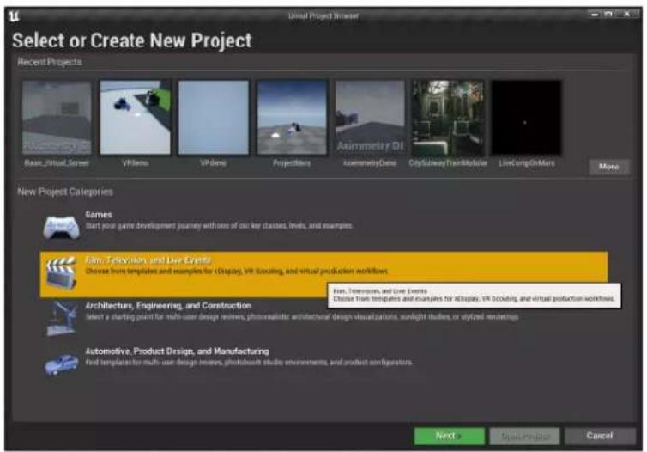Click the AsymmetryDemo project name label
The width and height of the screenshot is (647, 452).
(x=370, y=162)
